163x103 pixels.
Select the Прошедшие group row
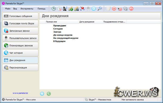coord(60,26)
